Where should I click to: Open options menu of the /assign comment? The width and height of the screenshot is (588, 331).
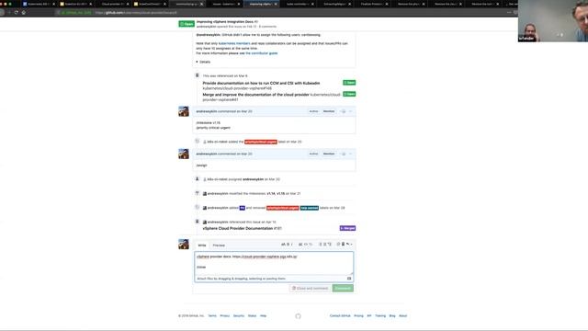(351, 154)
